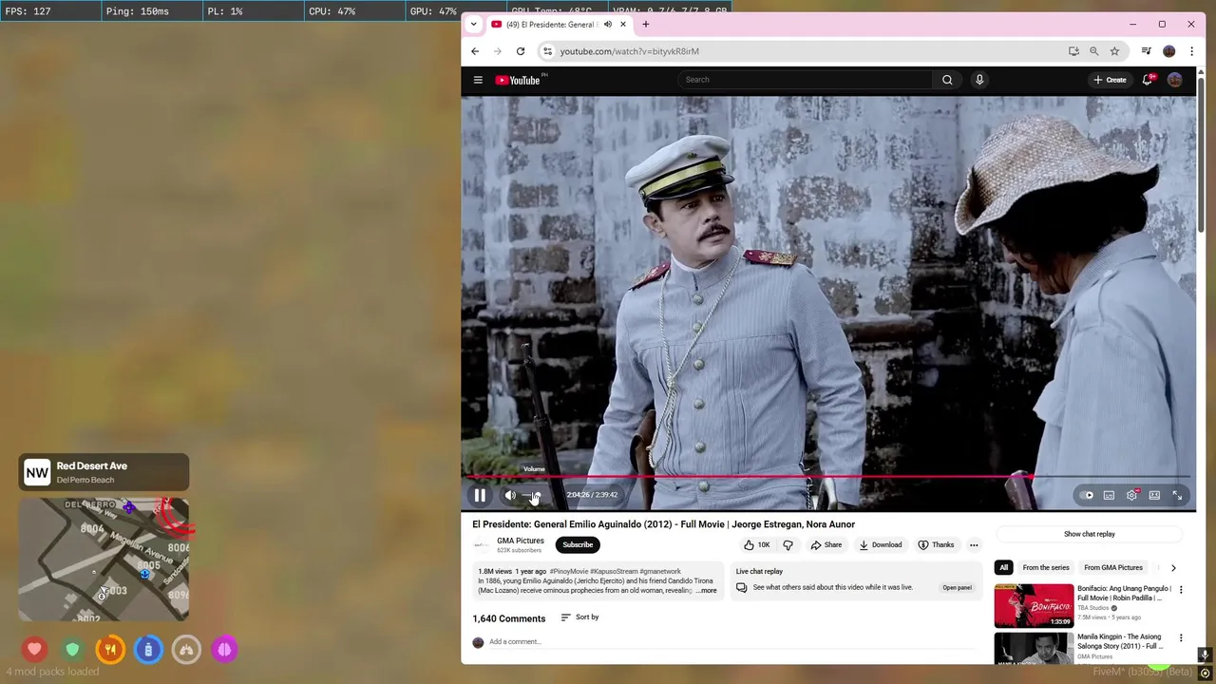Click the Thanks button
This screenshot has height=684, width=1216.
(x=936, y=544)
